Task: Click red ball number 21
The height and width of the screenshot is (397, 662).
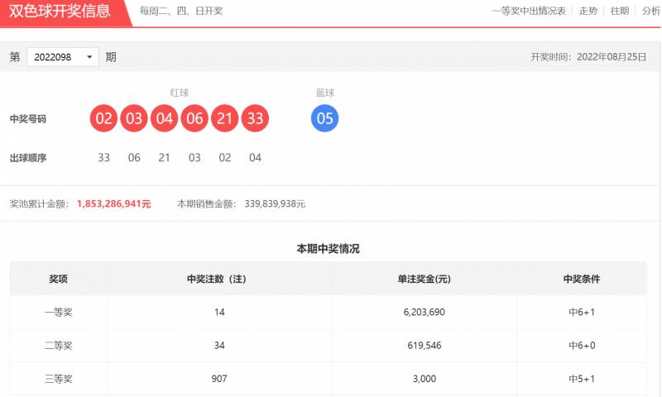Action: (x=224, y=118)
